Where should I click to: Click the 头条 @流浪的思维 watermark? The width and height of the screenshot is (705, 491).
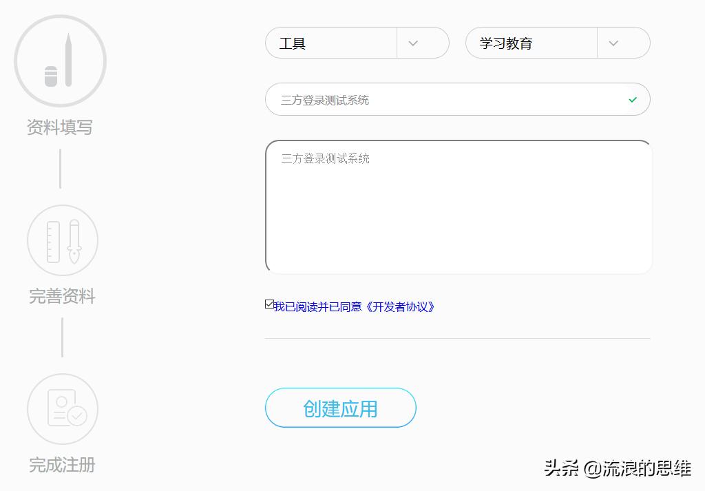pos(618,469)
